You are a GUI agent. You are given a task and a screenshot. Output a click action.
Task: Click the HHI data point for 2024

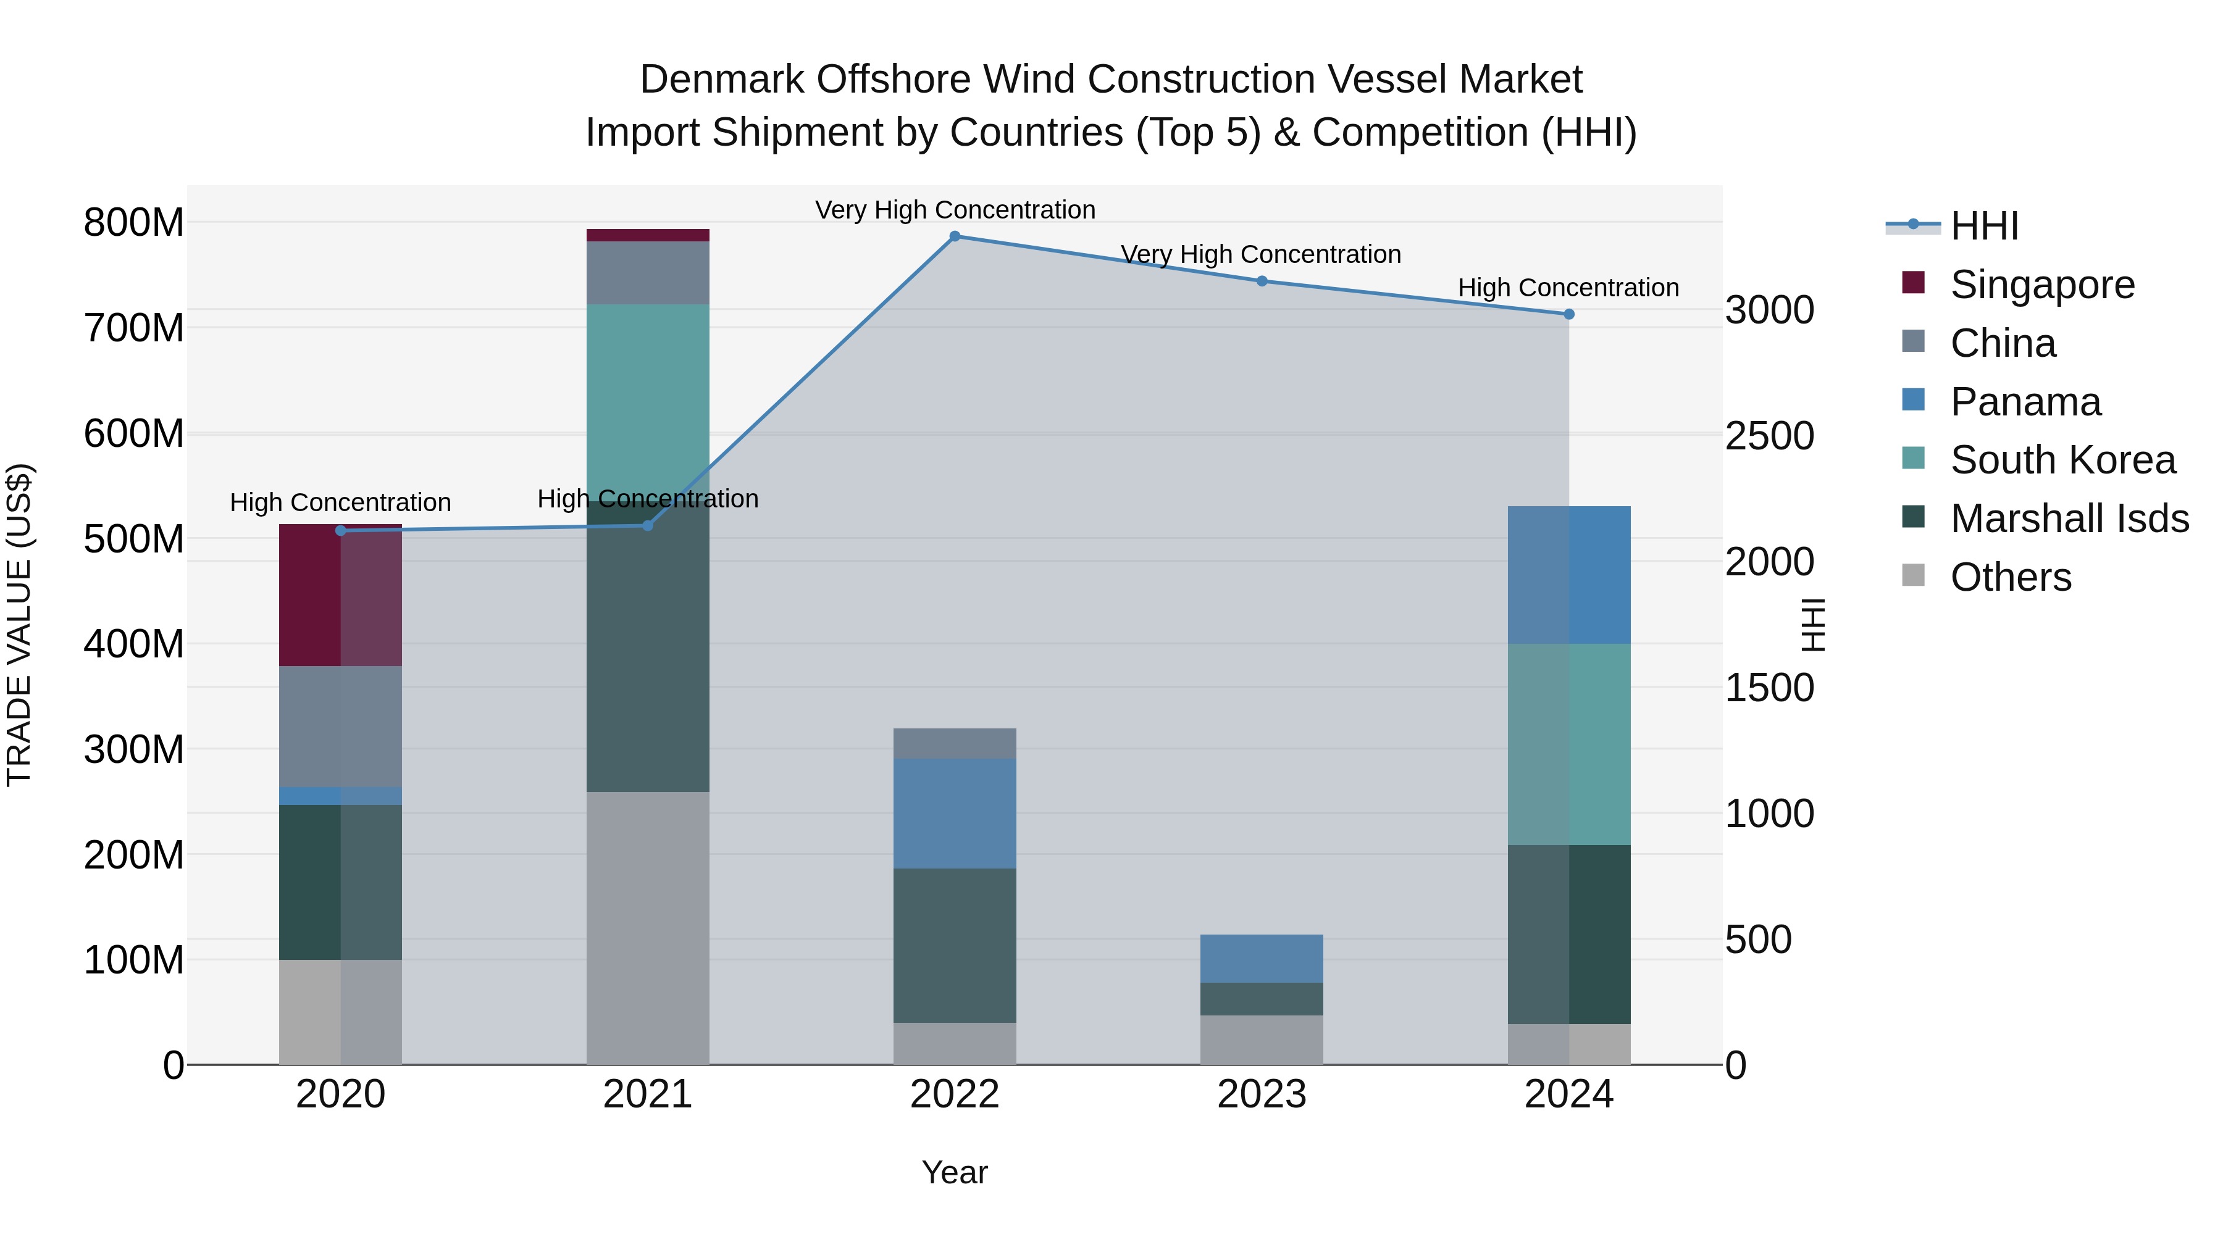(x=1569, y=314)
